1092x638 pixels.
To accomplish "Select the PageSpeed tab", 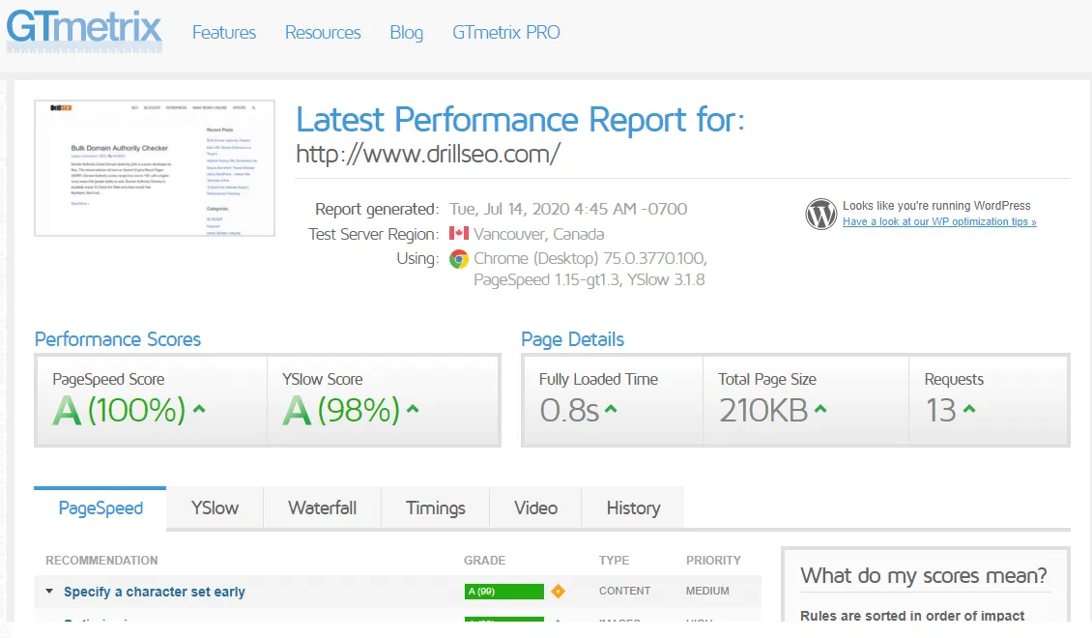I will click(101, 508).
